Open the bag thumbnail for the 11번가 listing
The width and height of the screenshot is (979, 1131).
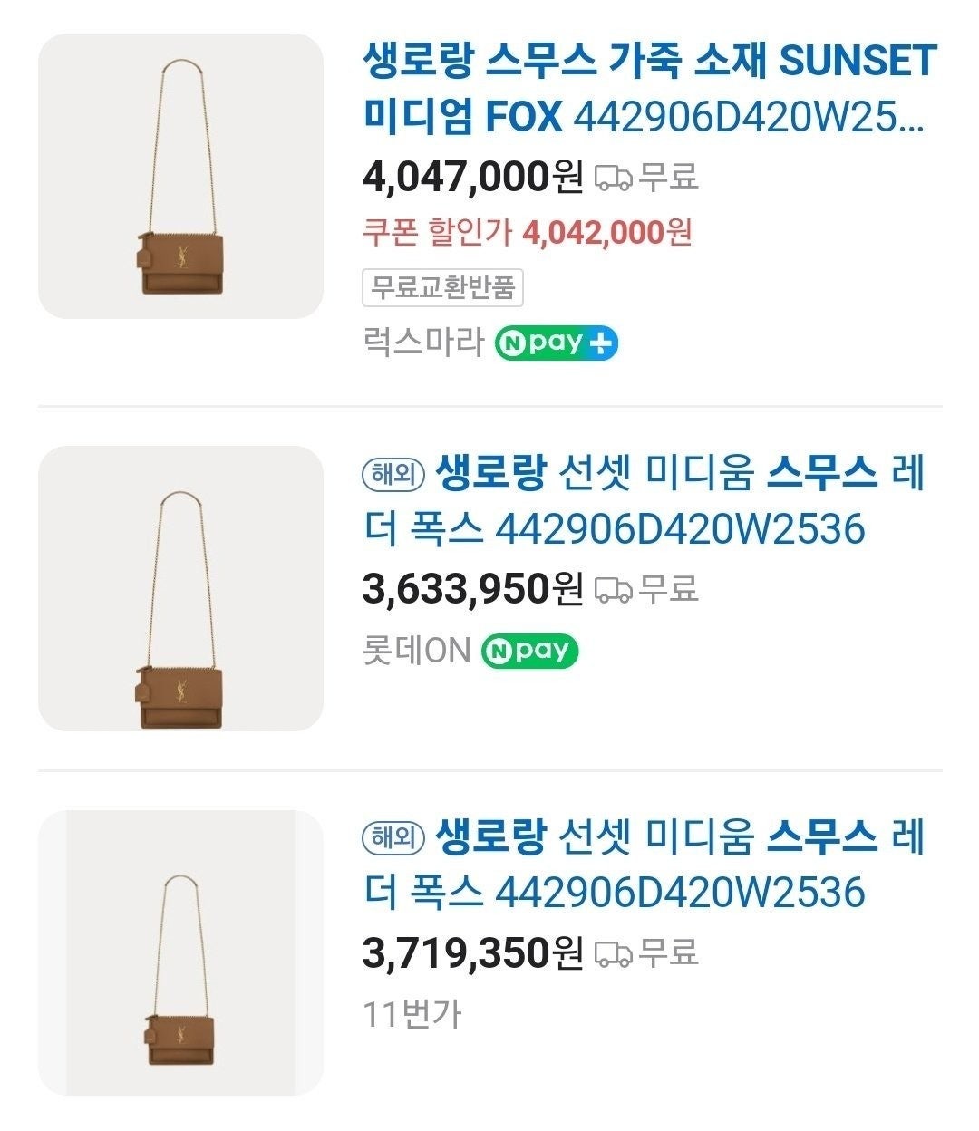180,952
